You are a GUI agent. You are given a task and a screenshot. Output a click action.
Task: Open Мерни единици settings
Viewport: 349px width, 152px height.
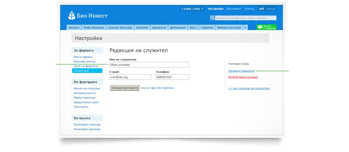tap(85, 98)
